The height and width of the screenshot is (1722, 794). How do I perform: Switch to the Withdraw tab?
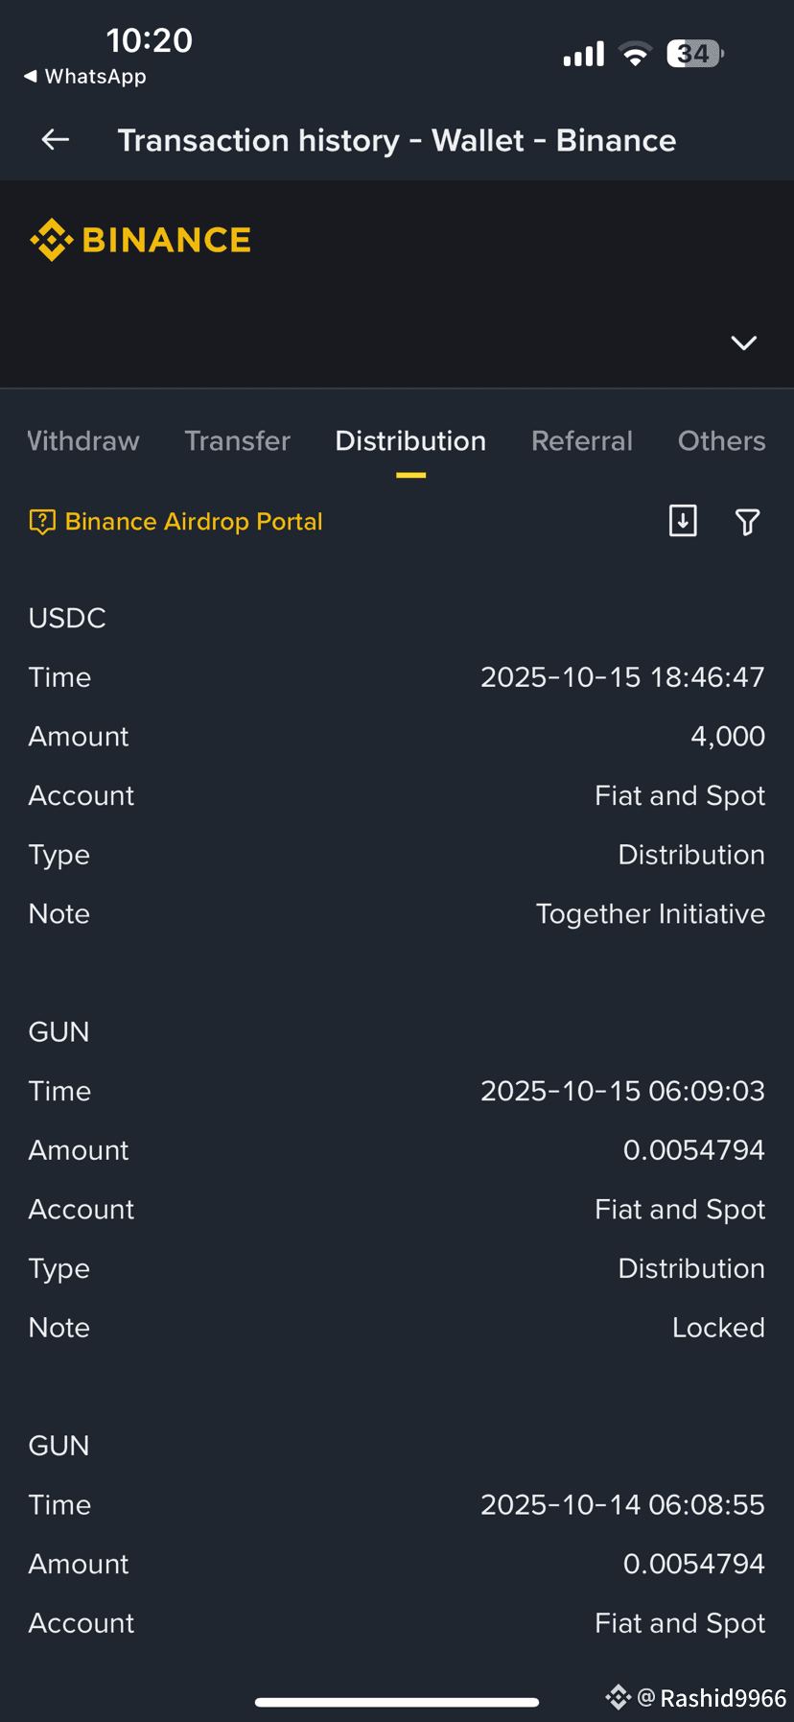click(x=83, y=441)
